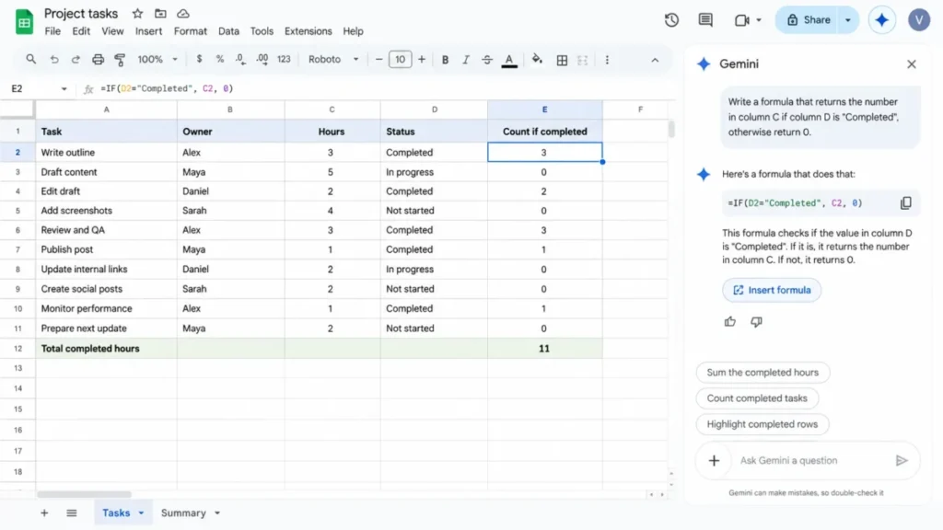Open the Roboto font dropdown

(333, 59)
